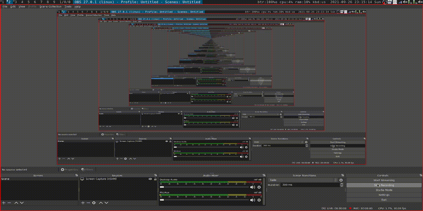Move scene up in the Scenes list
The width and height of the screenshot is (423, 211).
[16, 203]
